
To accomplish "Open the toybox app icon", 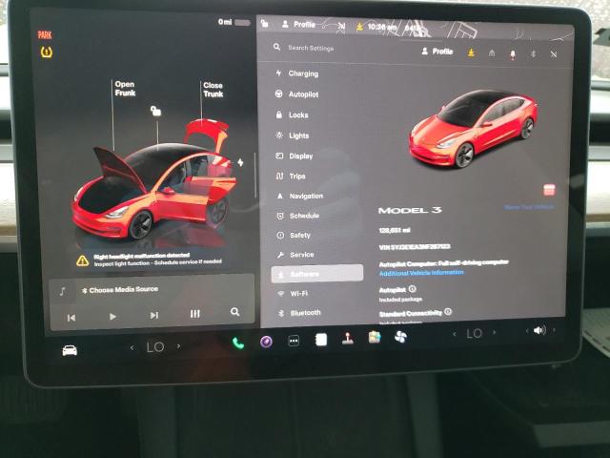I will click(x=375, y=337).
